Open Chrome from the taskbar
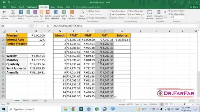 [73, 109]
